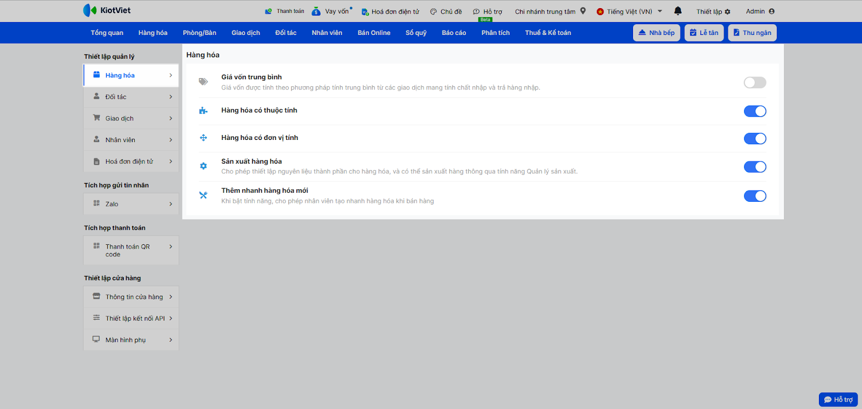Expand the Hoá đơn điện tử sidebar chevron

coord(171,161)
